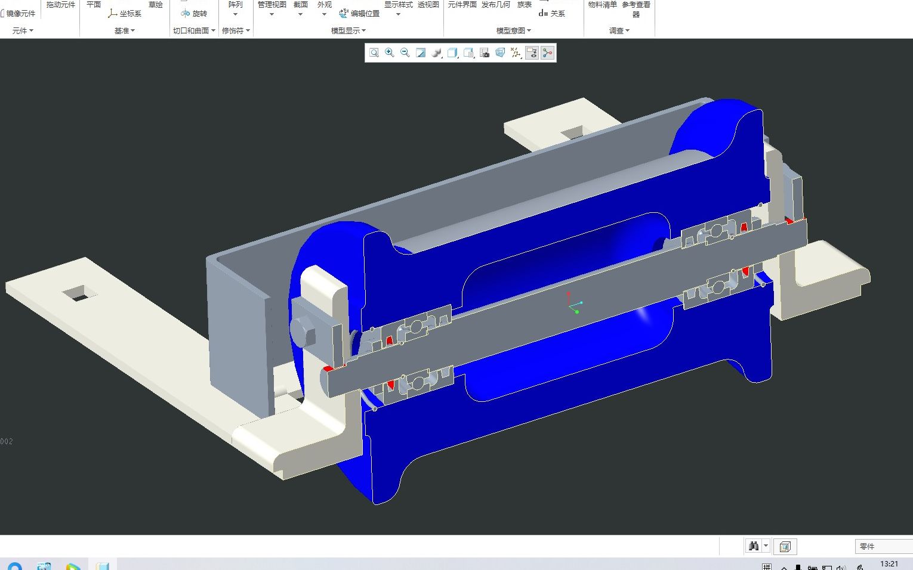
Task: Expand the 模型意图 ribbon group
Action: [514, 30]
